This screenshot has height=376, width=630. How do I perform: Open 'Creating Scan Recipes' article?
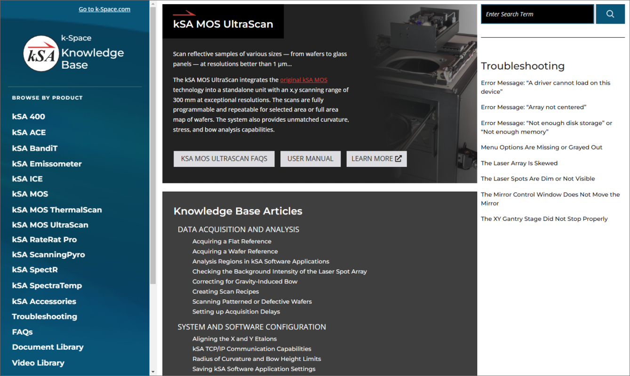225,291
